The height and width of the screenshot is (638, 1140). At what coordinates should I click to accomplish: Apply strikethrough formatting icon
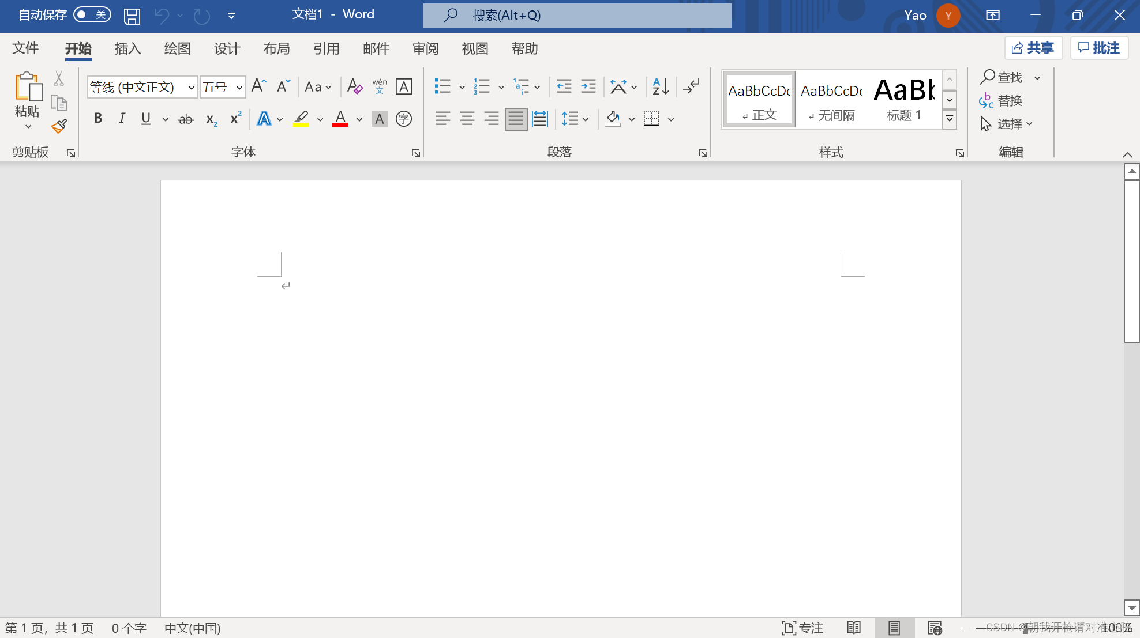coord(185,119)
